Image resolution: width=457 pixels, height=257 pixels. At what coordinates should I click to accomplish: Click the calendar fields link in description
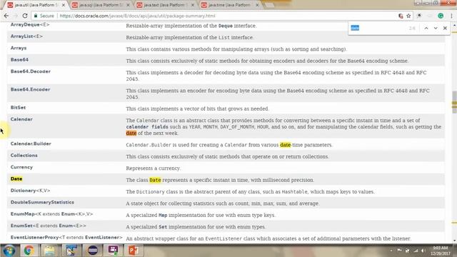click(x=147, y=127)
